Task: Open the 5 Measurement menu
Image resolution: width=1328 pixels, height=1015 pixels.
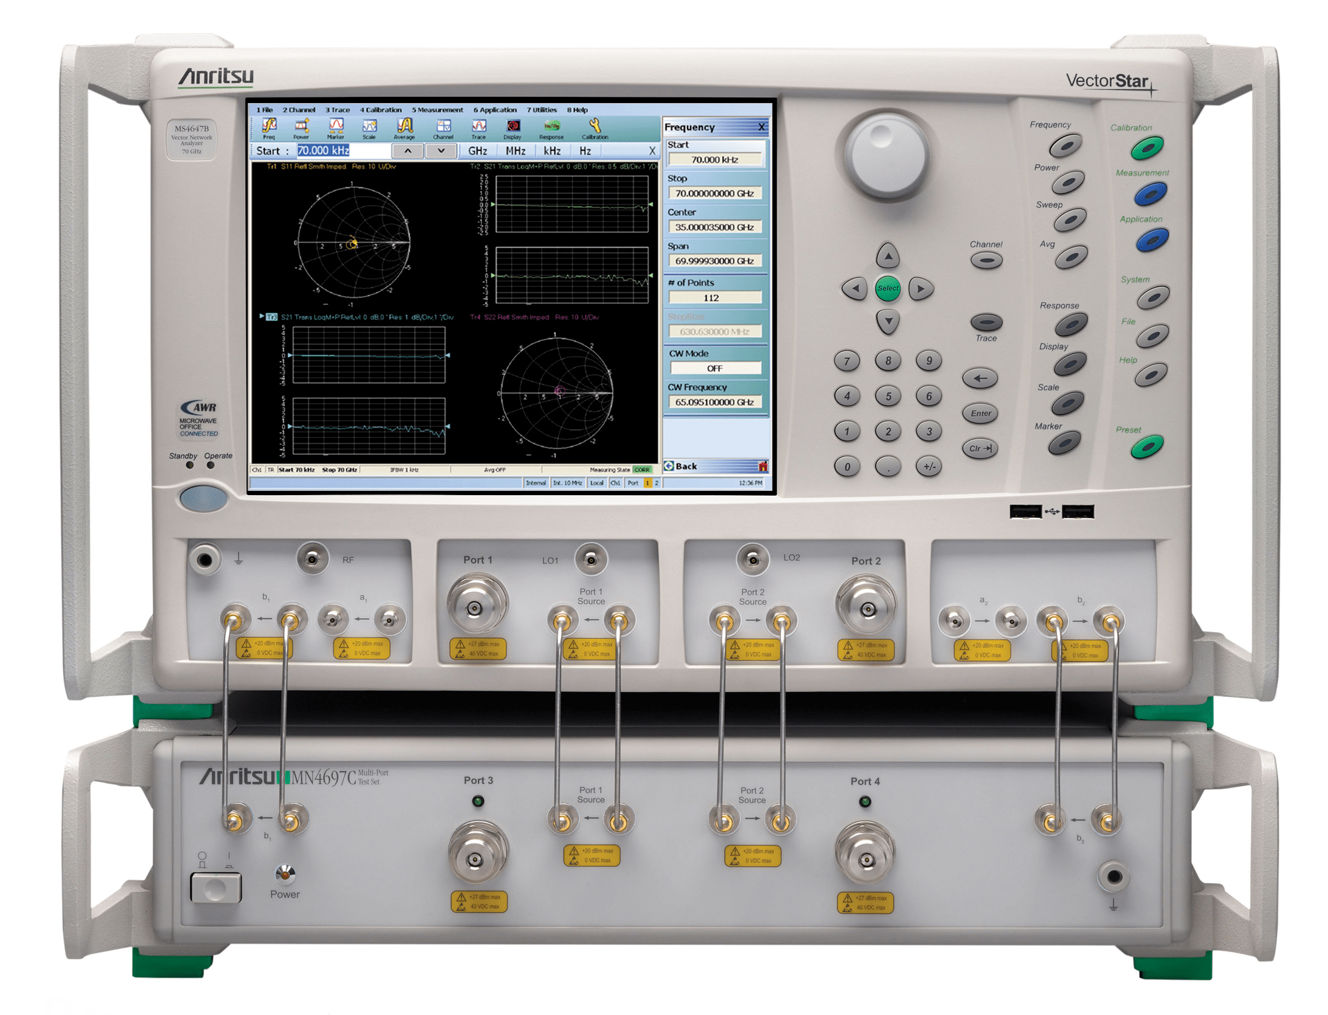Action: tap(437, 110)
